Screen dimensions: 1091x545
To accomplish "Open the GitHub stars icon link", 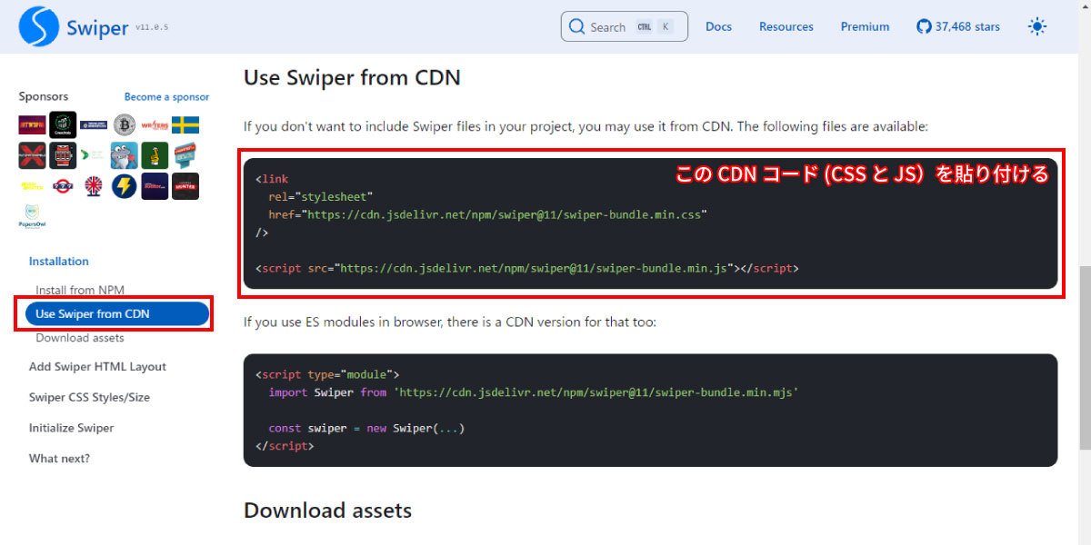I will point(924,26).
